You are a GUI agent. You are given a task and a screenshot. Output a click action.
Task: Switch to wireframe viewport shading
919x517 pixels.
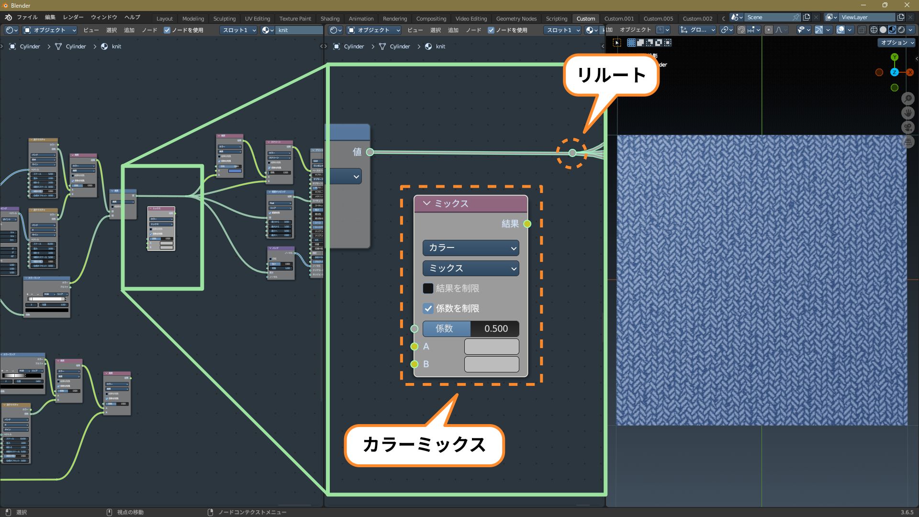874,30
